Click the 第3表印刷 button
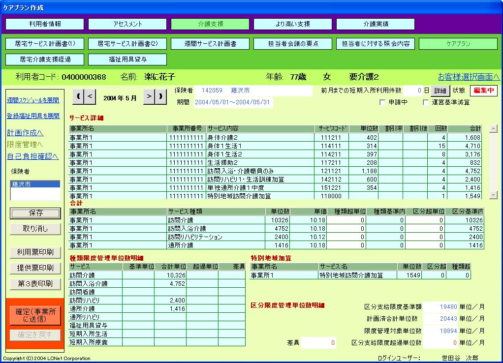 click(x=35, y=284)
